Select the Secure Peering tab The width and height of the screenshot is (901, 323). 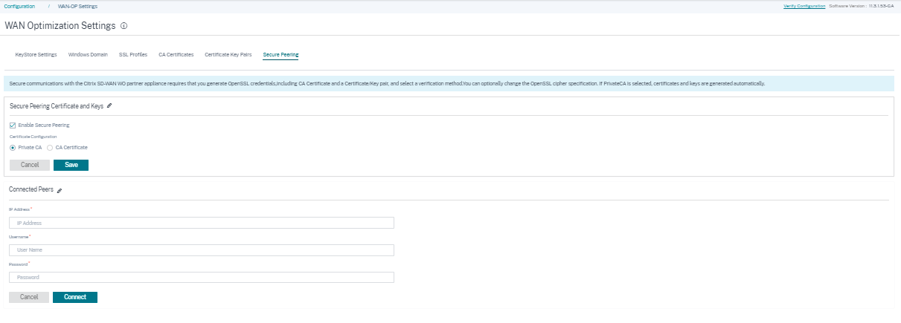(280, 54)
